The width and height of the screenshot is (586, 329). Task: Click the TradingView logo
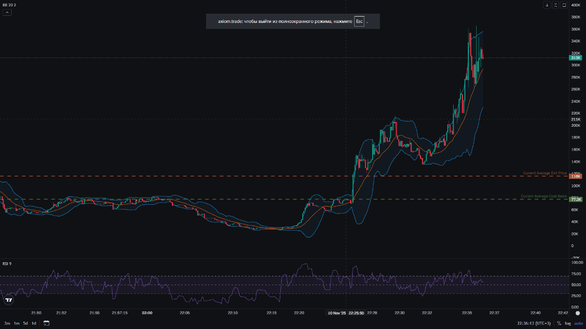pos(8,300)
